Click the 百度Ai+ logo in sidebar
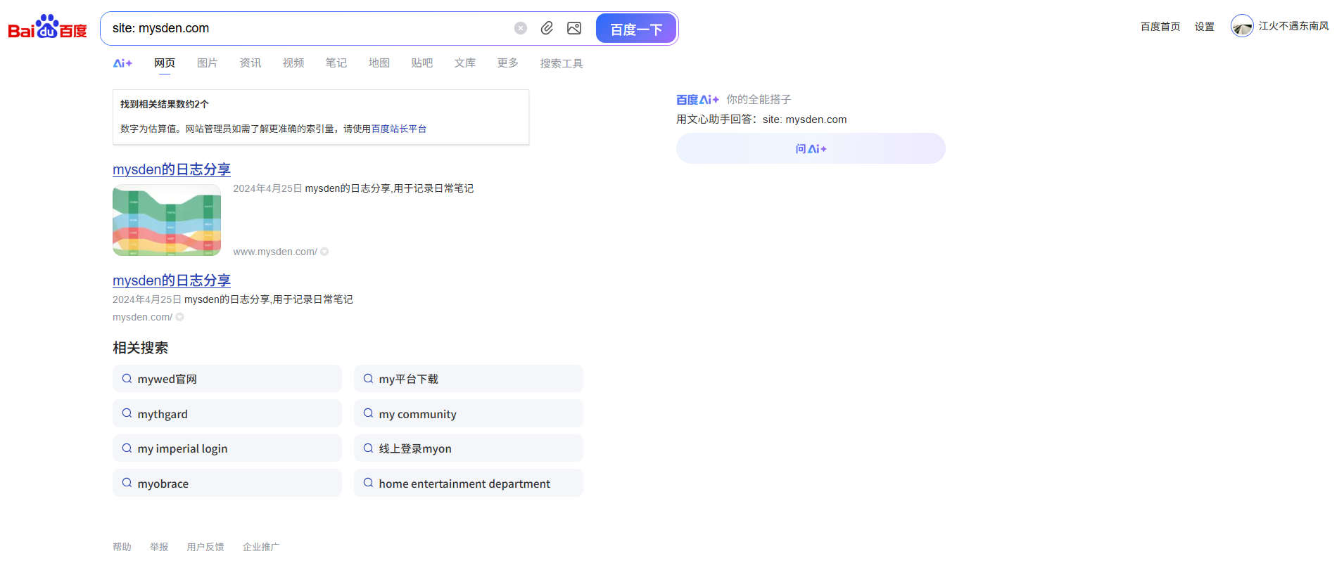Screen dimensions: 1344x570 [x=697, y=100]
